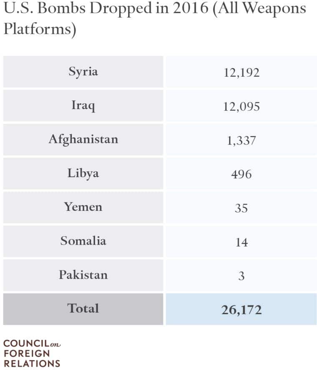This screenshot has width=317, height=370.
Task: Select the 3 Pakistan value
Action: point(242,275)
